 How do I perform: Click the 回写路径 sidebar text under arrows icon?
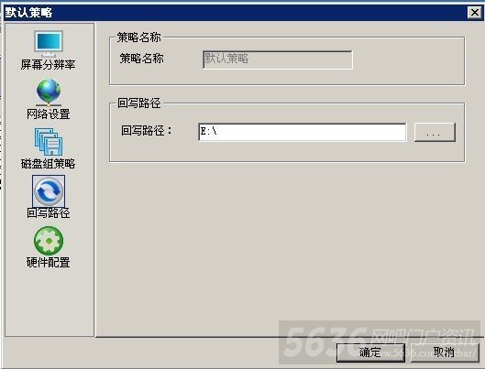[x=49, y=212]
